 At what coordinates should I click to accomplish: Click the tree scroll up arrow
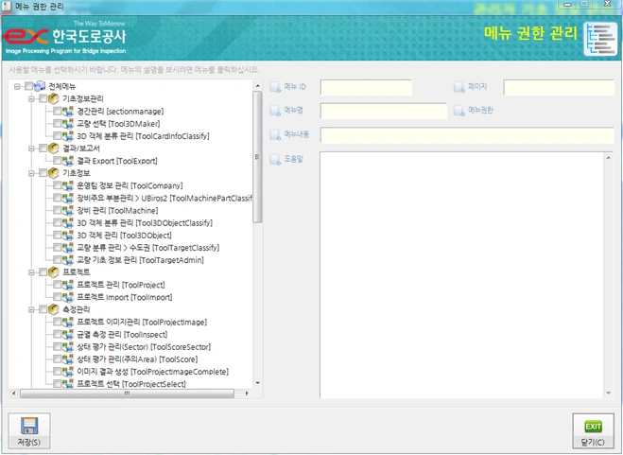tap(257, 85)
